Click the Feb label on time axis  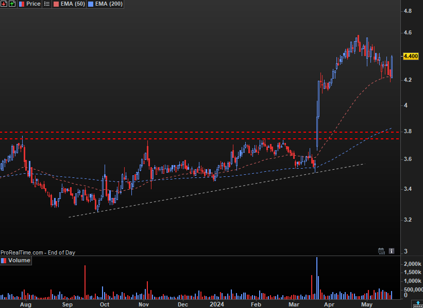coord(256,304)
